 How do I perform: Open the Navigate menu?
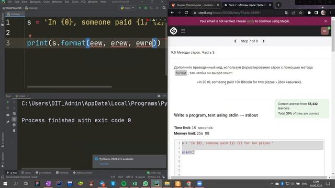pyautogui.click(x=35, y=2)
